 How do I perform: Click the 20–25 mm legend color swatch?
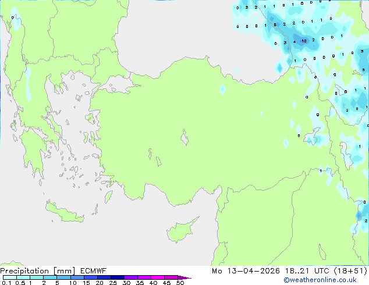(104, 277)
